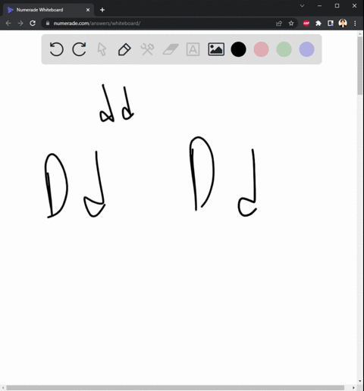Open a new browser tab
This screenshot has width=364, height=391.
[102, 10]
